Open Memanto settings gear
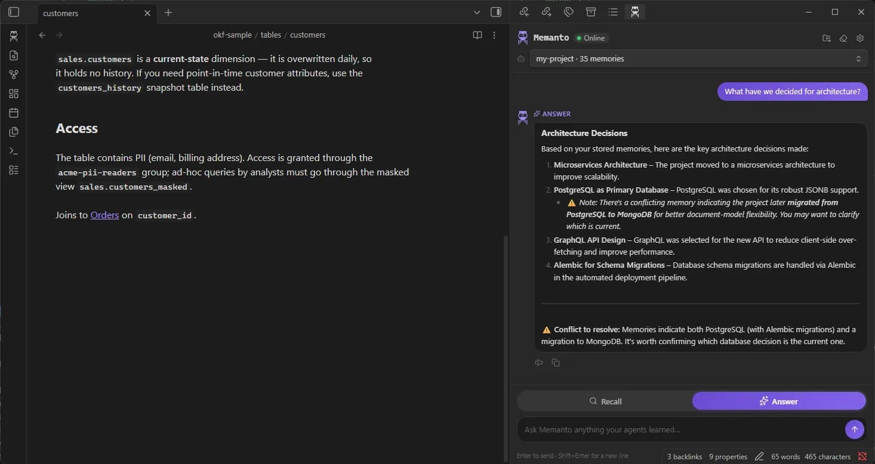Image resolution: width=875 pixels, height=464 pixels. coord(860,38)
